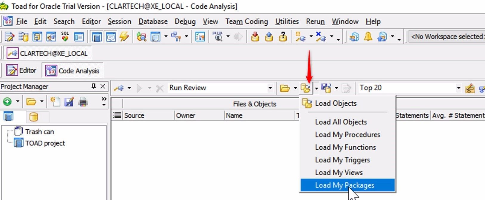Click the jump-to people icon before the bell

pyautogui.click(x=354, y=37)
